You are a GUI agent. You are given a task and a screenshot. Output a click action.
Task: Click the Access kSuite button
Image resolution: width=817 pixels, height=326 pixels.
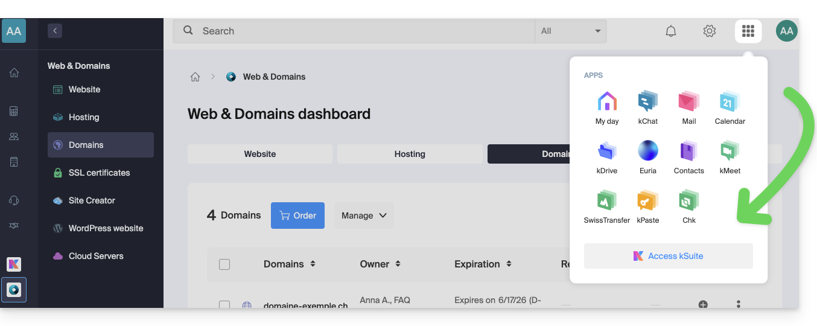coord(668,256)
